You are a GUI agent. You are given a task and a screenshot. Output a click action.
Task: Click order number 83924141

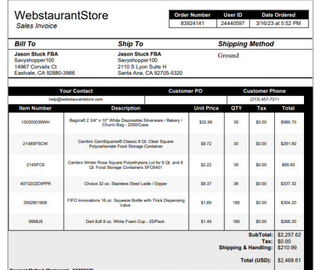193,23
